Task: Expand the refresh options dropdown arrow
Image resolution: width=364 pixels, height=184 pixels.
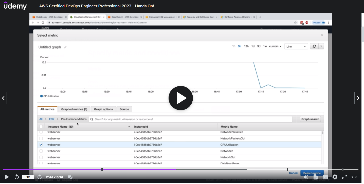Action: click(x=321, y=46)
